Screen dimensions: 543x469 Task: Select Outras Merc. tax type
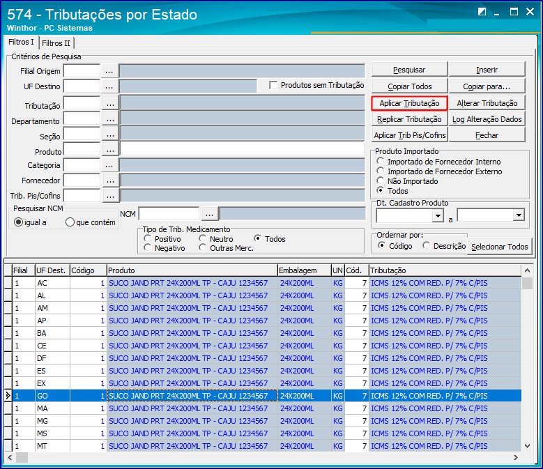[x=203, y=248]
